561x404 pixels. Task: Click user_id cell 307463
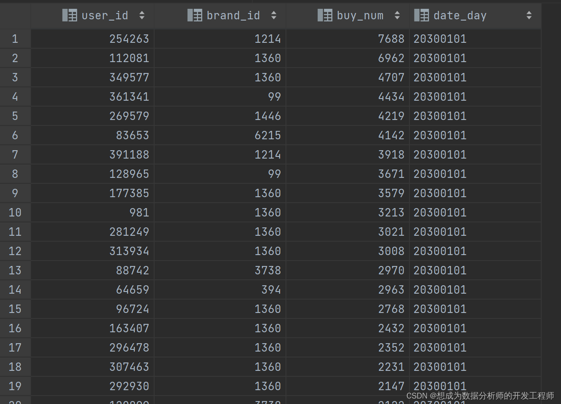click(92, 367)
